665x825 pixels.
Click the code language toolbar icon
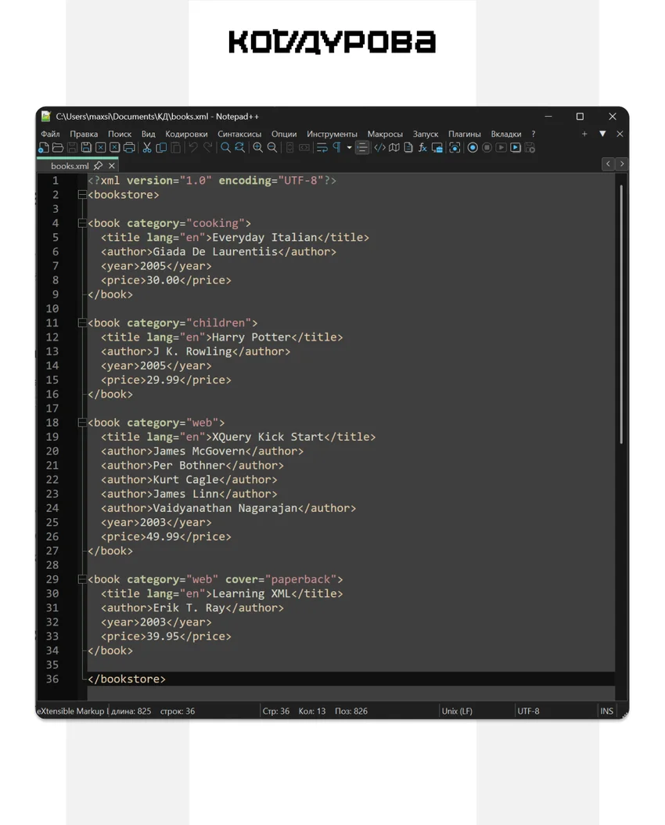pyautogui.click(x=379, y=148)
